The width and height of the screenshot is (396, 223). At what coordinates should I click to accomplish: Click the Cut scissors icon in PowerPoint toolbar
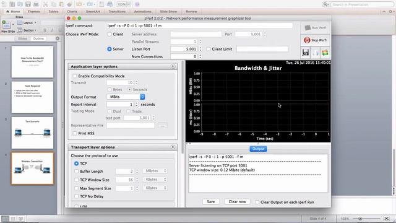tap(45, 4)
